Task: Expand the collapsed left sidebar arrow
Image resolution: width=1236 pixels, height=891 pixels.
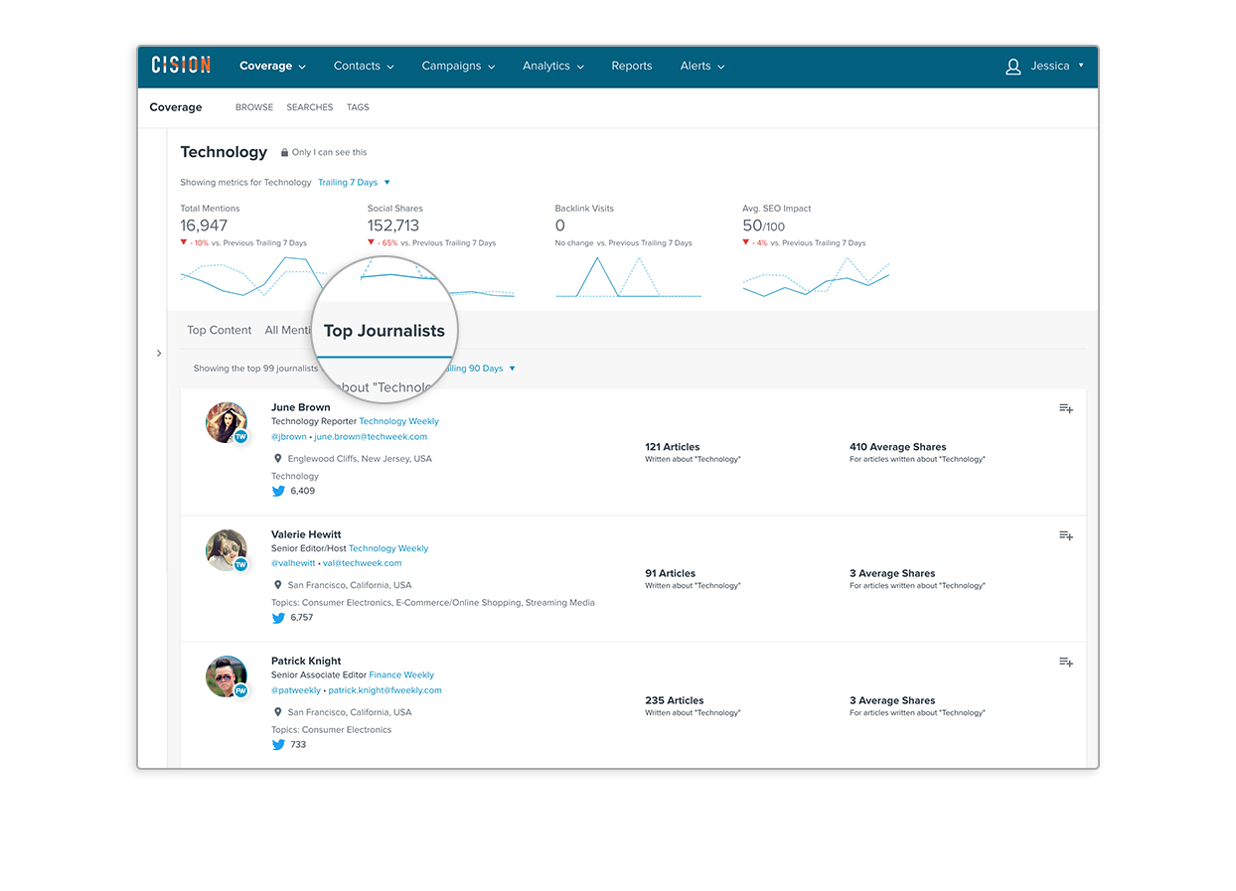Action: click(x=159, y=353)
